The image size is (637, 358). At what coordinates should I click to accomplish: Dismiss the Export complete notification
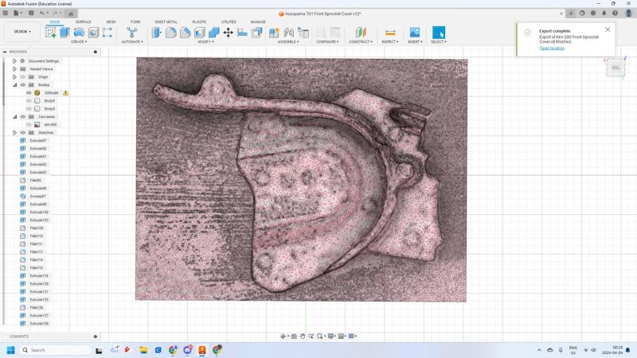click(608, 29)
